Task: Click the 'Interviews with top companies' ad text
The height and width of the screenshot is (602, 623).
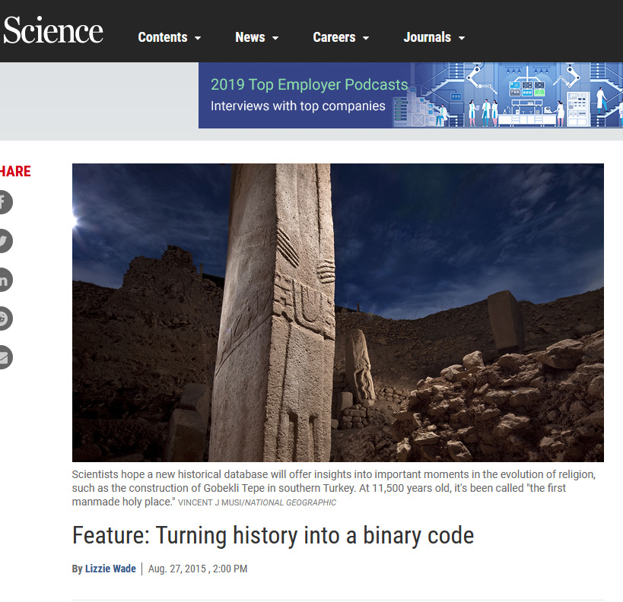Action: pos(297,106)
